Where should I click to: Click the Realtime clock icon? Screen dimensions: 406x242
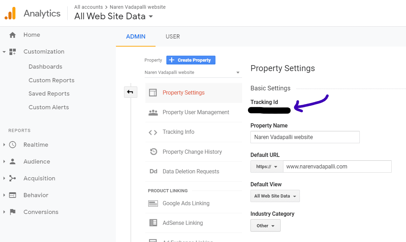(12, 145)
